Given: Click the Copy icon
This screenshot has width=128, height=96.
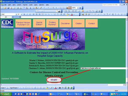Looking at the screenshot, I should 34,8.
